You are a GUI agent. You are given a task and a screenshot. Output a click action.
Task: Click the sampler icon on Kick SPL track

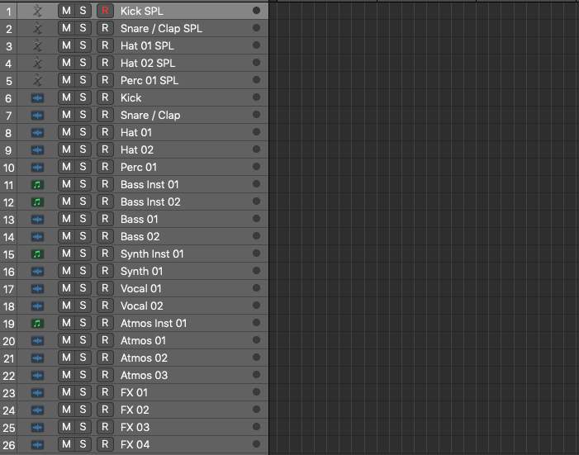coord(36,11)
